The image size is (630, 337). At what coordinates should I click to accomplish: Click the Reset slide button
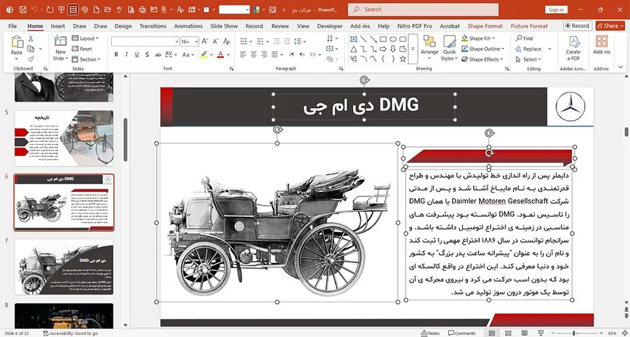82,49
